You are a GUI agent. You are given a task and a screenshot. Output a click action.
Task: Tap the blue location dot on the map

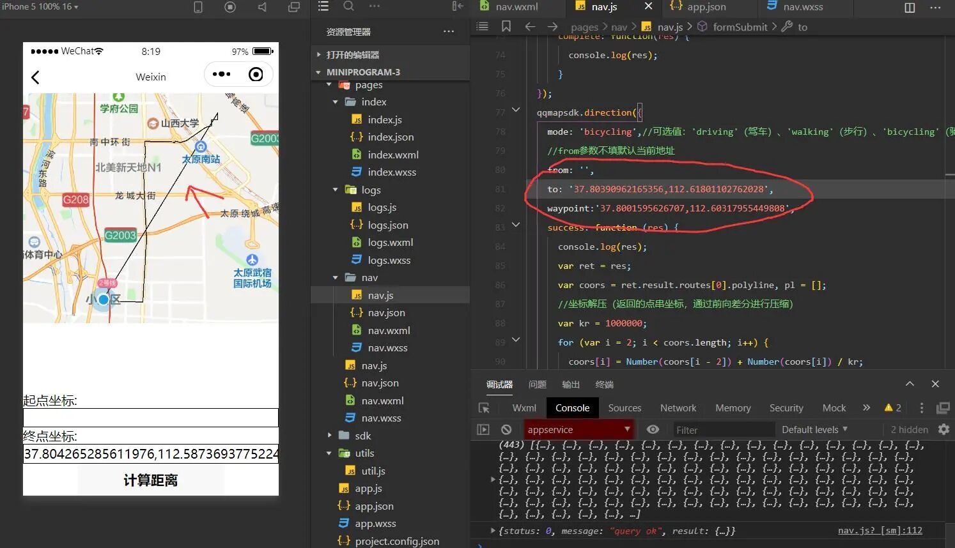point(104,299)
